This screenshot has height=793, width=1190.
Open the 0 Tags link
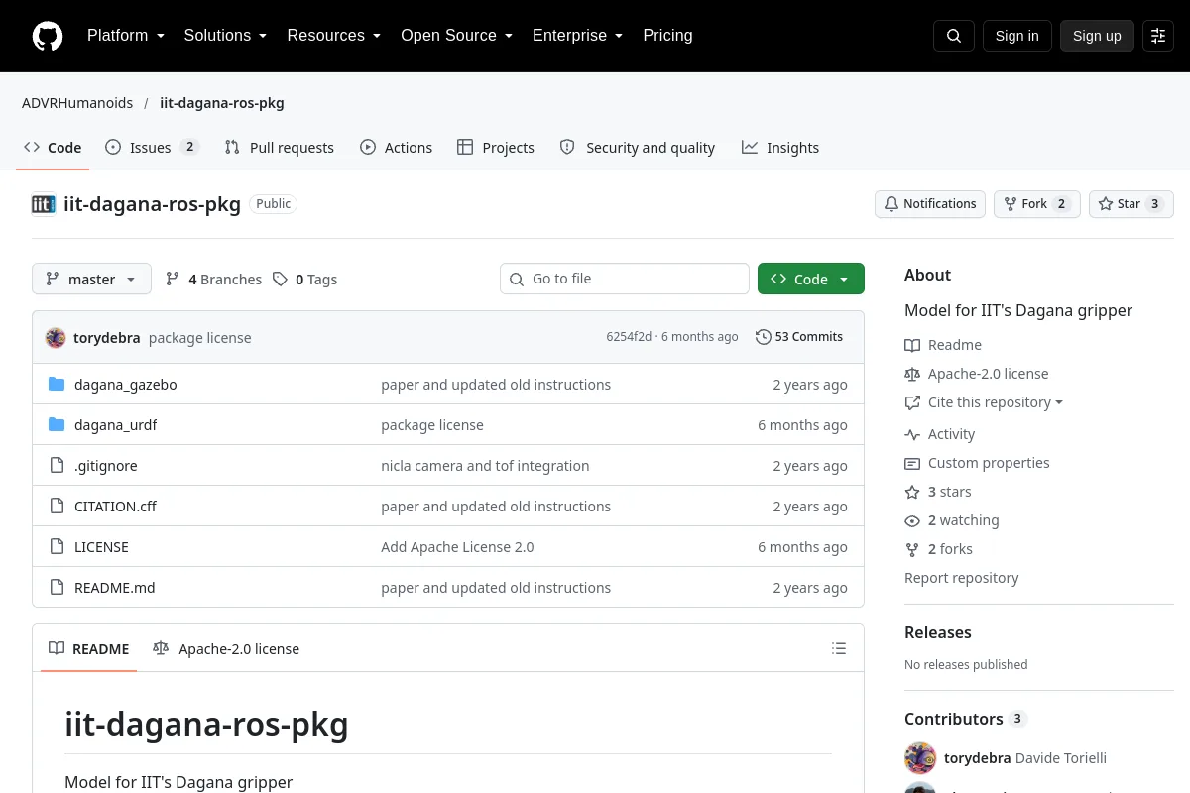[x=305, y=280]
